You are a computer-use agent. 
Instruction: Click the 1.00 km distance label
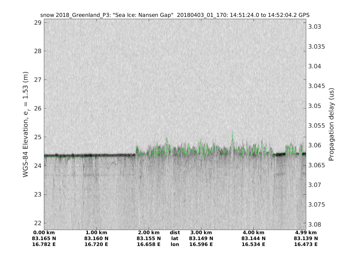[96, 233]
